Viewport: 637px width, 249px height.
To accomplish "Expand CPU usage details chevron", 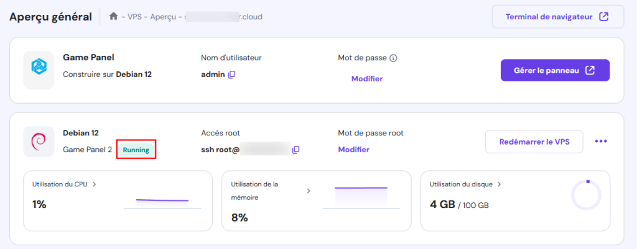I will coord(94,184).
